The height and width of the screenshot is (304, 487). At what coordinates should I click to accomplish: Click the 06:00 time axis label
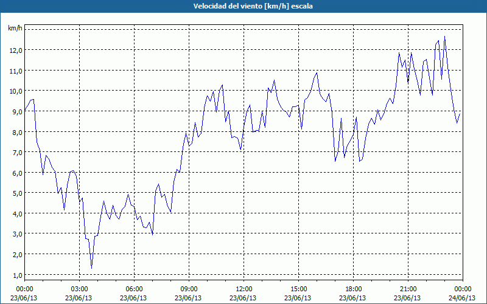pos(134,289)
